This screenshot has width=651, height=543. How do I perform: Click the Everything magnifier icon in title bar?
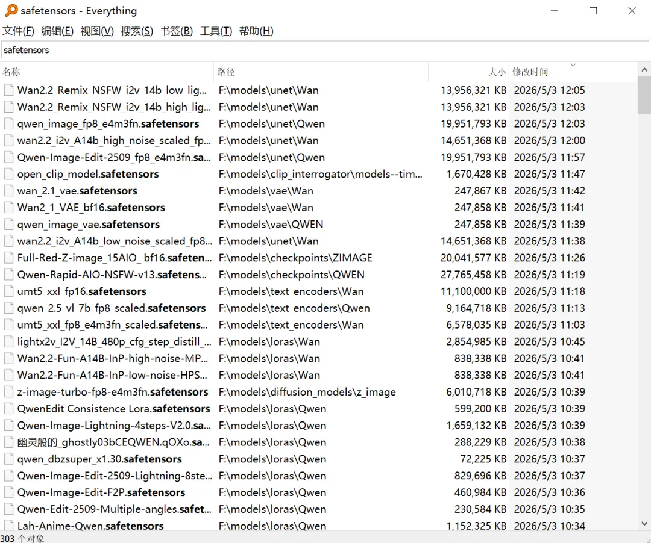click(x=11, y=10)
